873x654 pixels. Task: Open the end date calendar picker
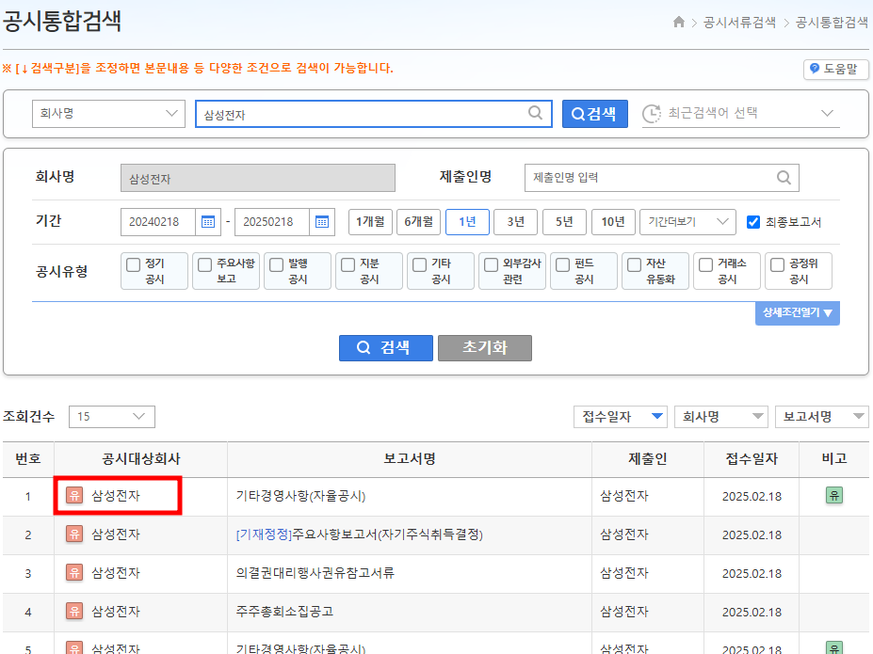coord(322,222)
